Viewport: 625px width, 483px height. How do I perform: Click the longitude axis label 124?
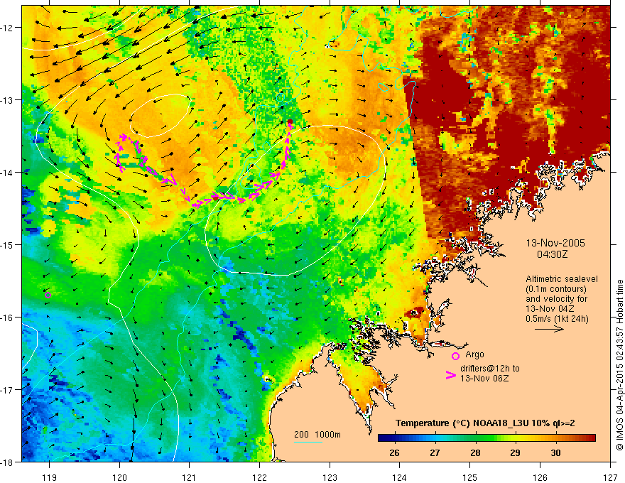coord(400,477)
